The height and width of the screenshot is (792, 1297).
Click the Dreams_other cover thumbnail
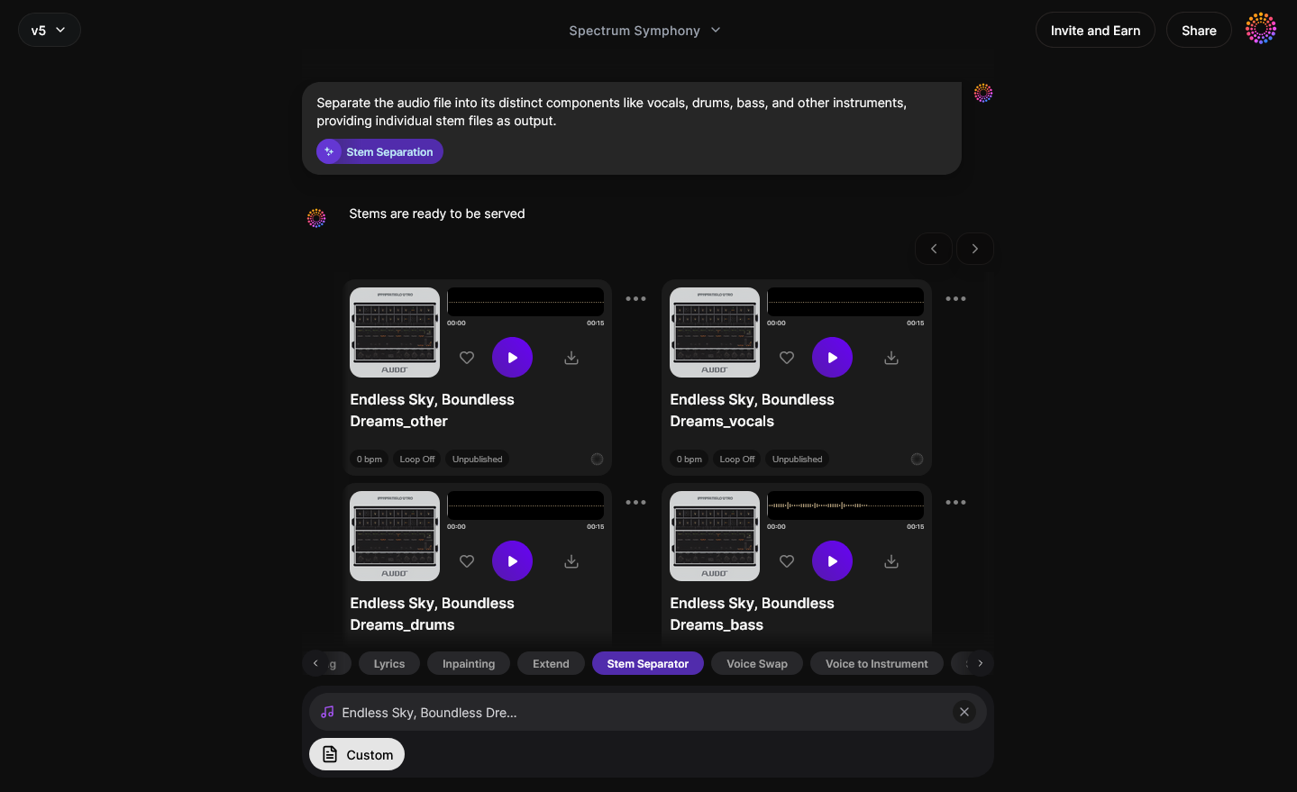coord(395,332)
